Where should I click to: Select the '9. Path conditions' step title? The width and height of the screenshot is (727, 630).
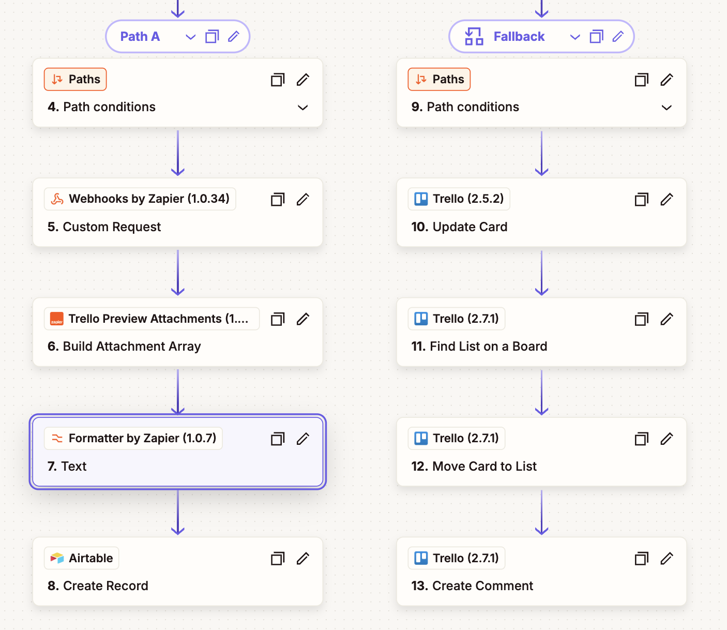465,107
